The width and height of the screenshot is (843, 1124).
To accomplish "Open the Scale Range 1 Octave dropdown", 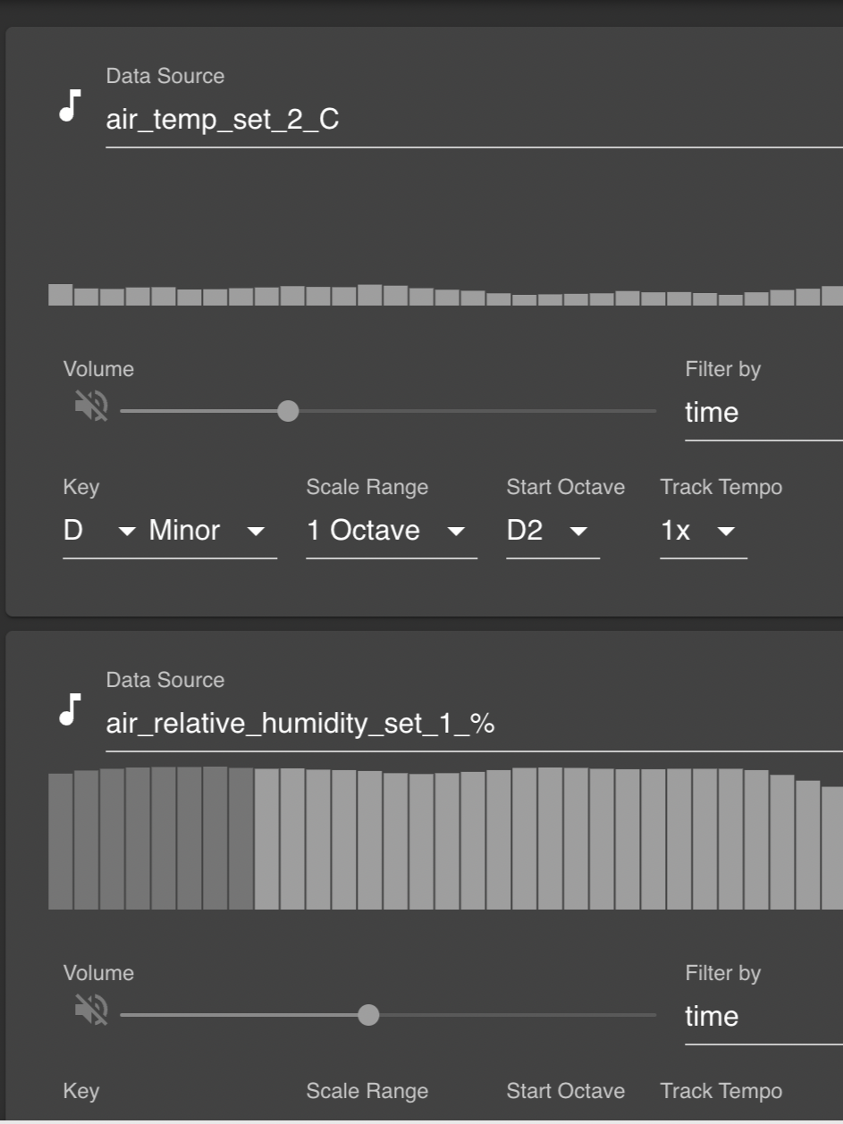I will (457, 532).
